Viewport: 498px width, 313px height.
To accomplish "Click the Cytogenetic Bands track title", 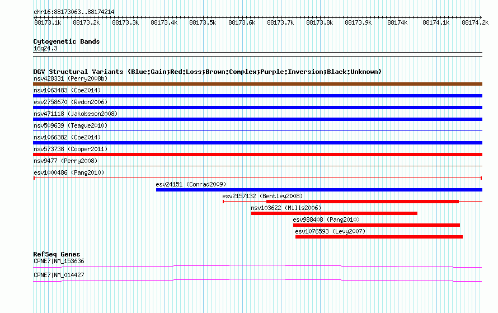I will tap(67, 41).
